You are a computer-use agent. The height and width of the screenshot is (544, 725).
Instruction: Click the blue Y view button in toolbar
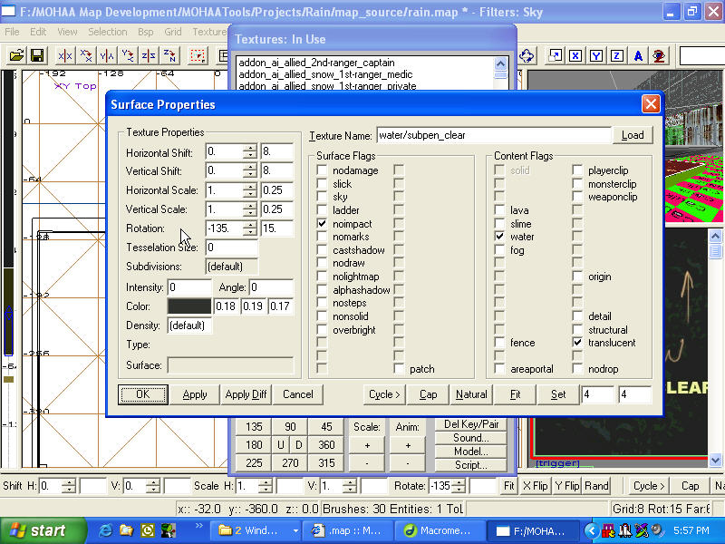[x=596, y=55]
